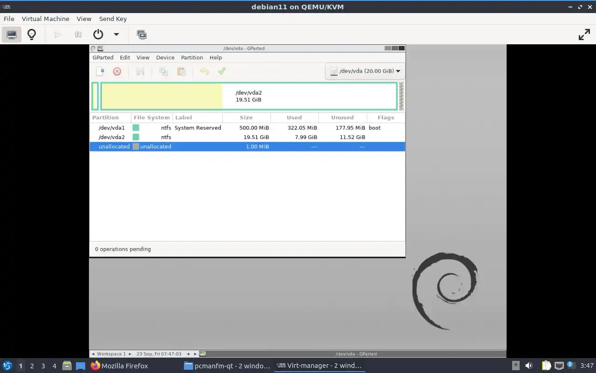The width and height of the screenshot is (596, 373).
Task: Click the Used column header
Action: coord(294,117)
